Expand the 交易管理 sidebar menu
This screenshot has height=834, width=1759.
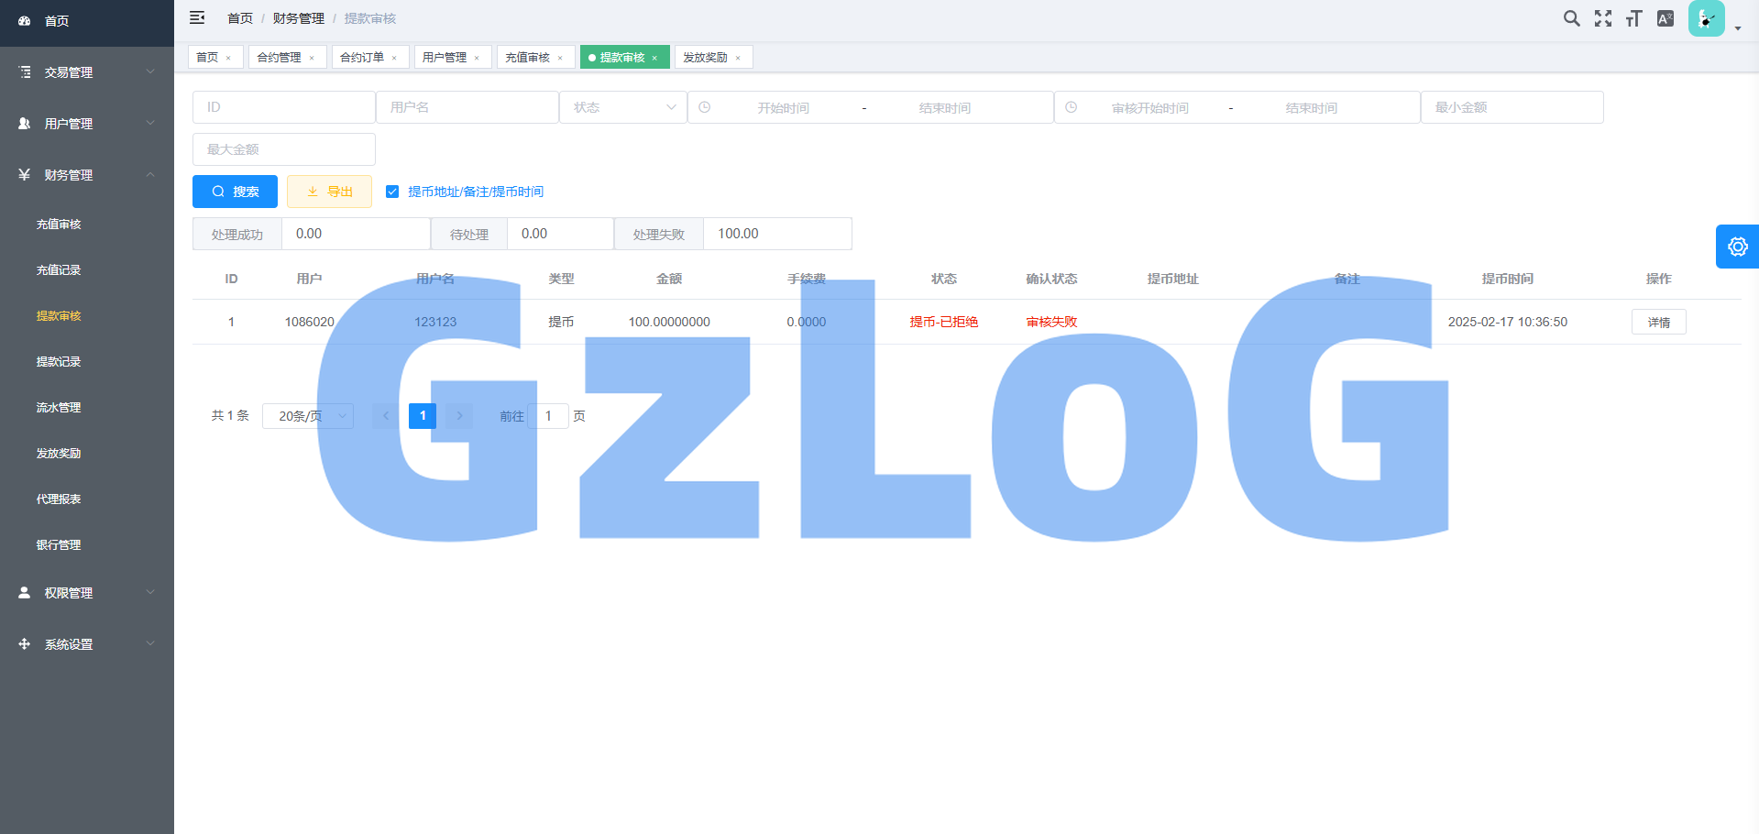point(87,72)
